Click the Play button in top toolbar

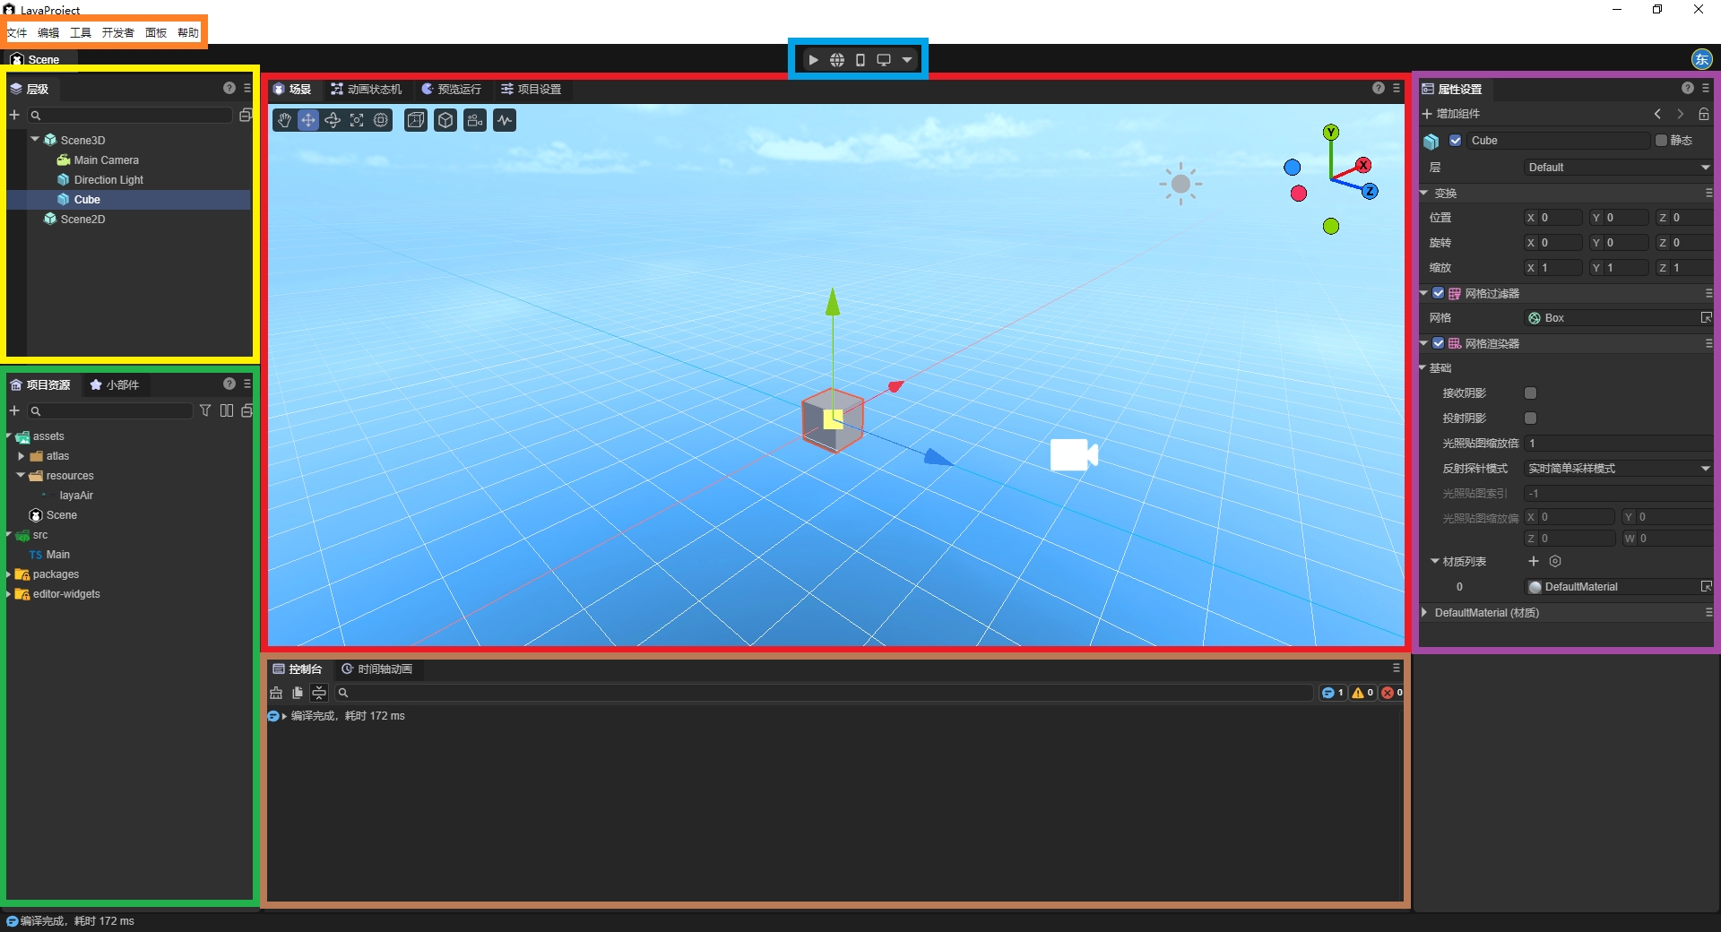tap(813, 60)
